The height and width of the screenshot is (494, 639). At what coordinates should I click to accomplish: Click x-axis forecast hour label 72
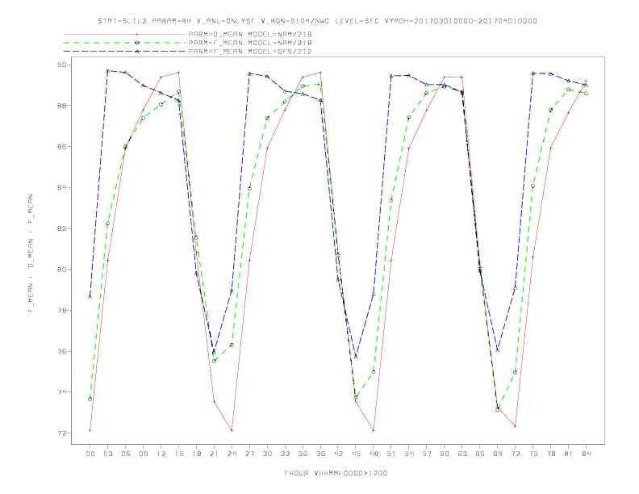(516, 454)
